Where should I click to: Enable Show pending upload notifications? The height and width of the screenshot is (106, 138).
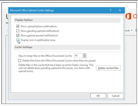point(18,31)
